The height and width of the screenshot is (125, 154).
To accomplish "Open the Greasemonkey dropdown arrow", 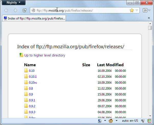I will 116,121.
